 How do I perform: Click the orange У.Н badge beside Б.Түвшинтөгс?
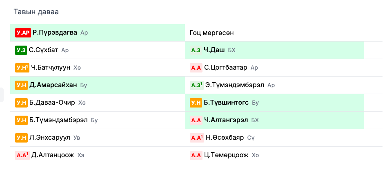(x=196, y=103)
